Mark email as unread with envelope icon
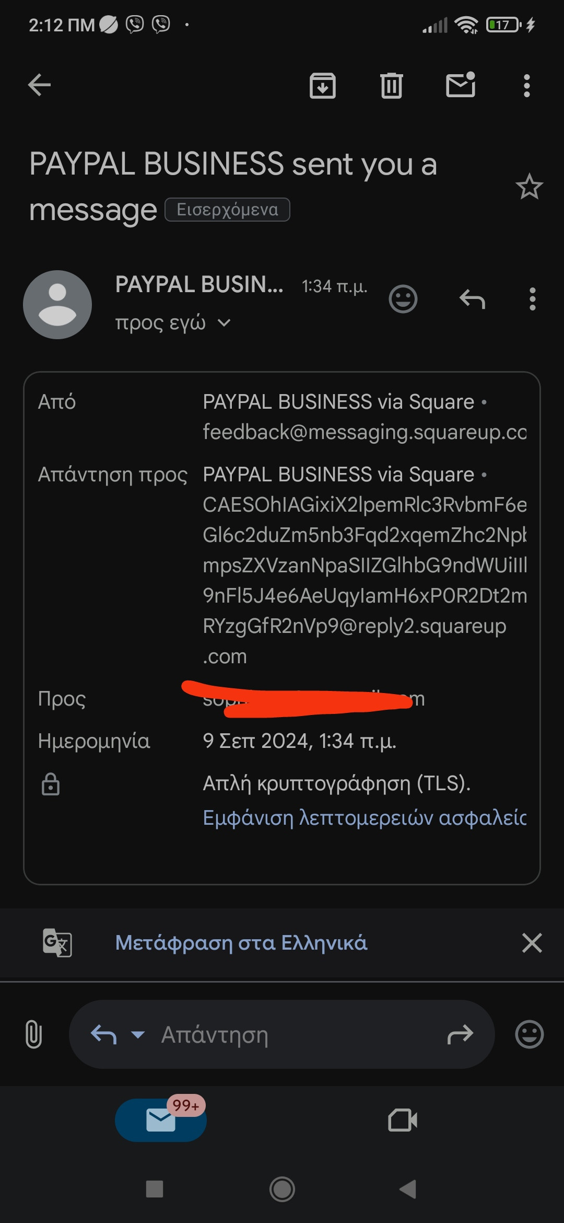This screenshot has width=564, height=1223. pyautogui.click(x=461, y=85)
